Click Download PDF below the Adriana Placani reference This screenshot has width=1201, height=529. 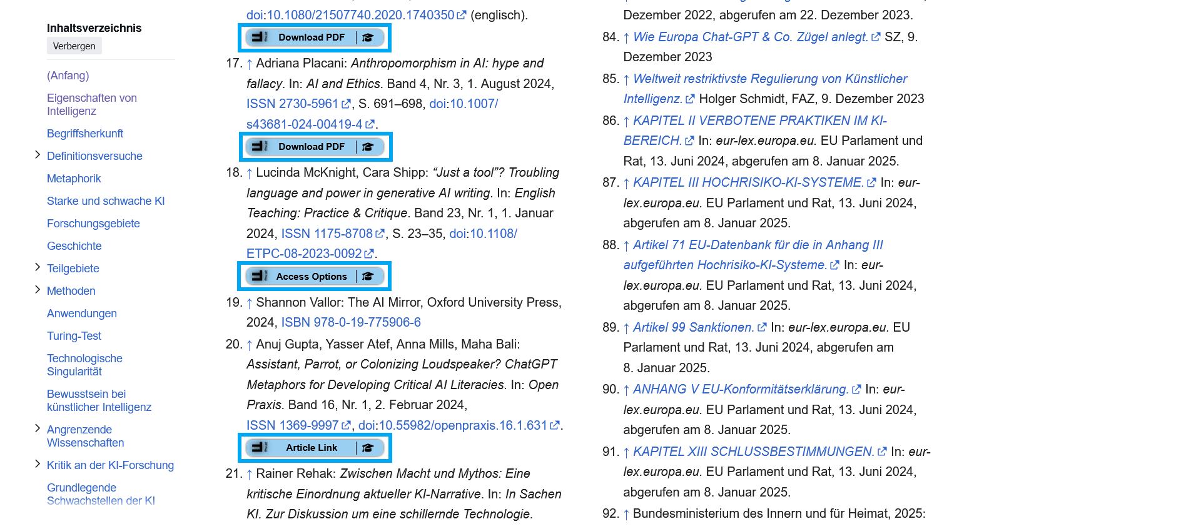coord(311,147)
